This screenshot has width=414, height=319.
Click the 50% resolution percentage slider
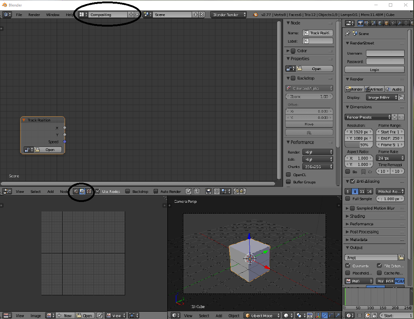point(359,144)
